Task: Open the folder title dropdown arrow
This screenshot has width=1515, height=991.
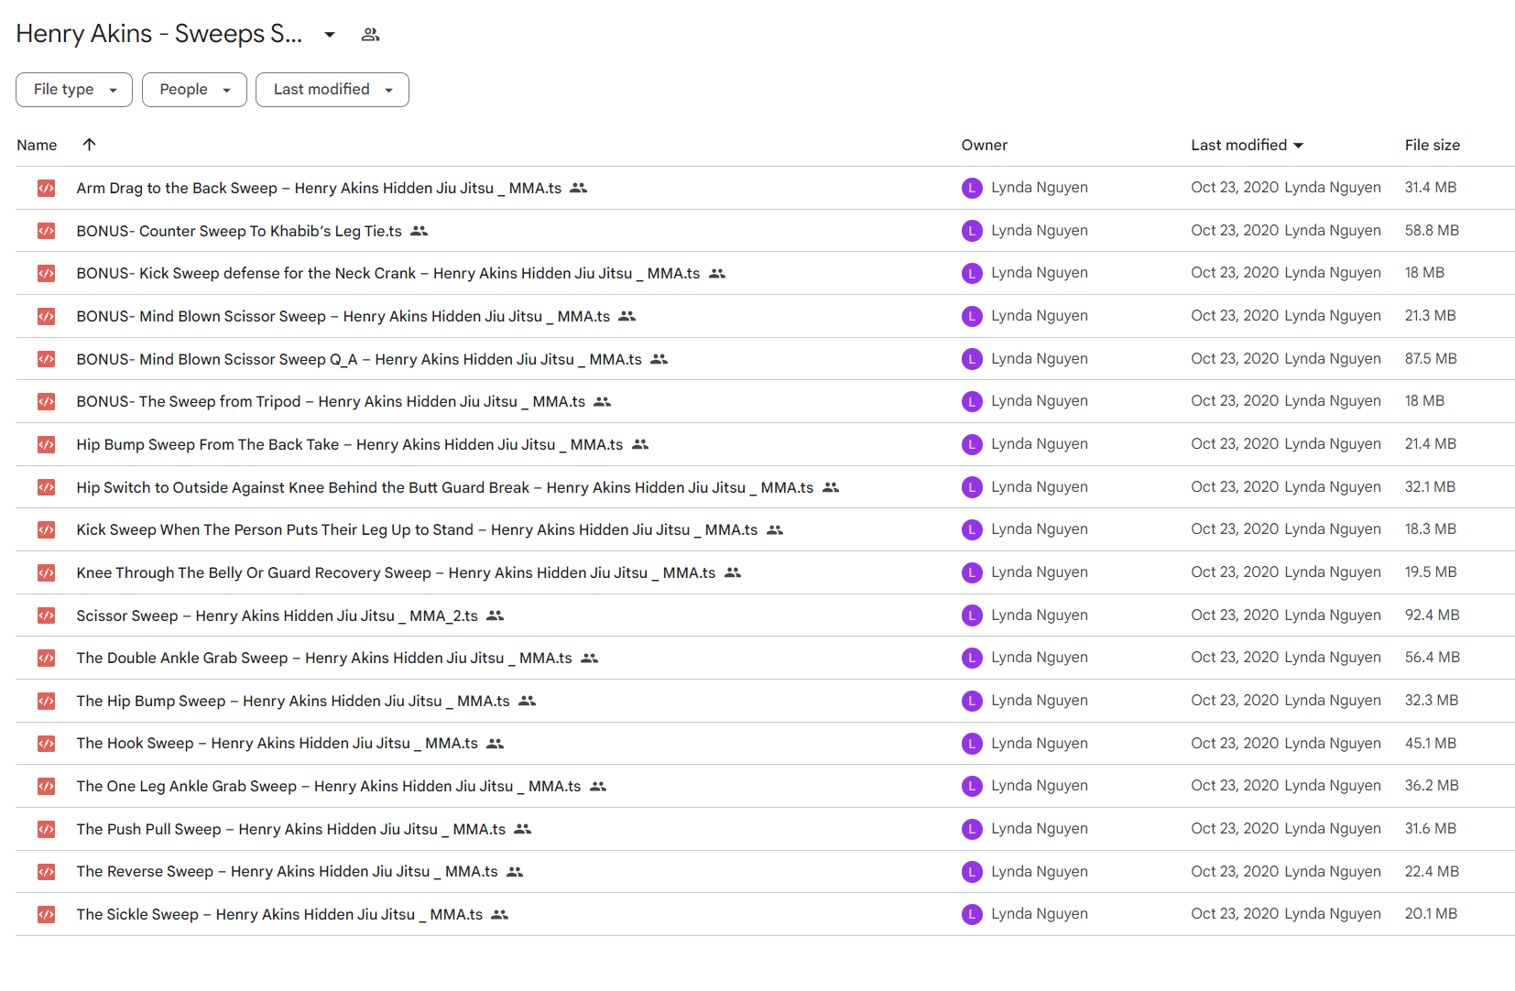Action: pos(330,35)
